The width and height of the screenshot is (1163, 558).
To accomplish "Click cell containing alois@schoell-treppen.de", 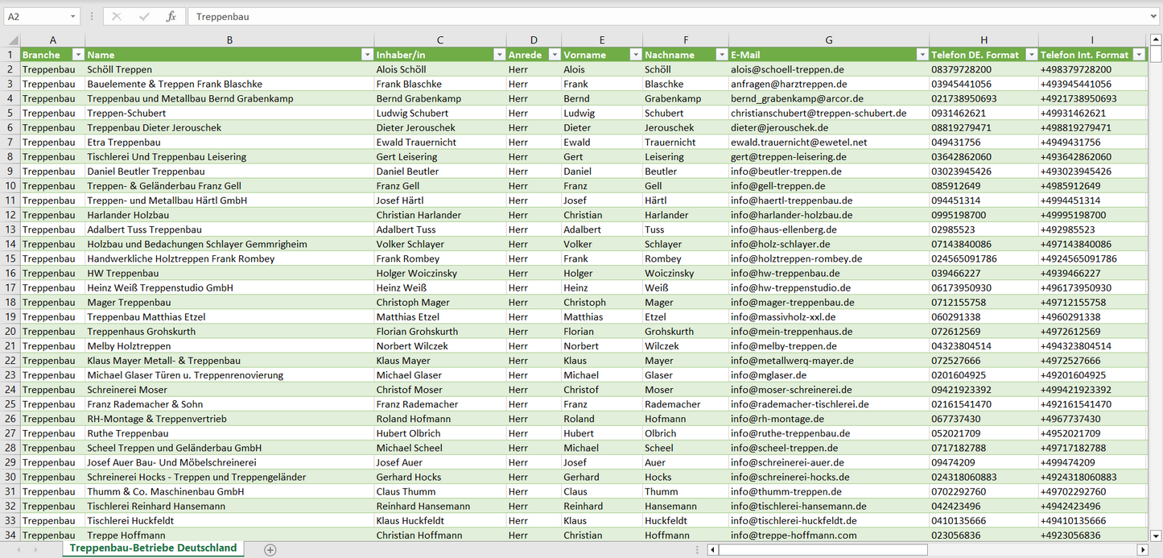I will (786, 69).
